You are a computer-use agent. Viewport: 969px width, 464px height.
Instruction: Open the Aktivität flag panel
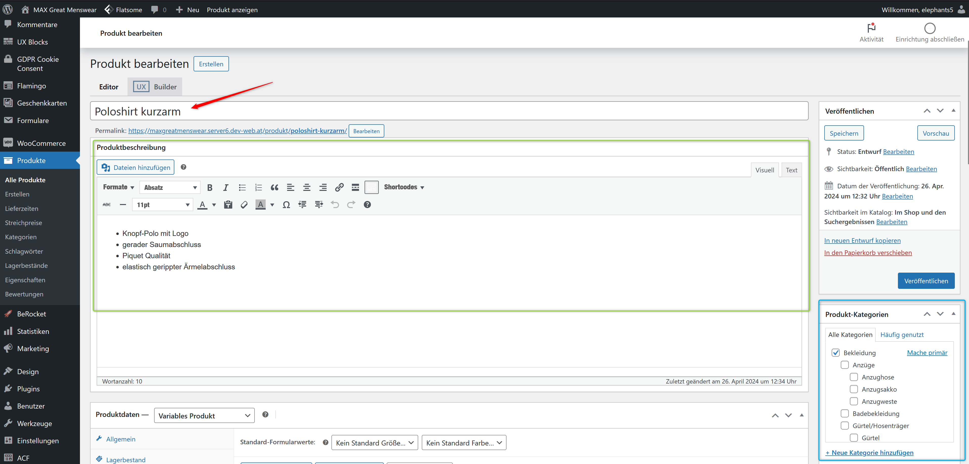click(x=872, y=33)
